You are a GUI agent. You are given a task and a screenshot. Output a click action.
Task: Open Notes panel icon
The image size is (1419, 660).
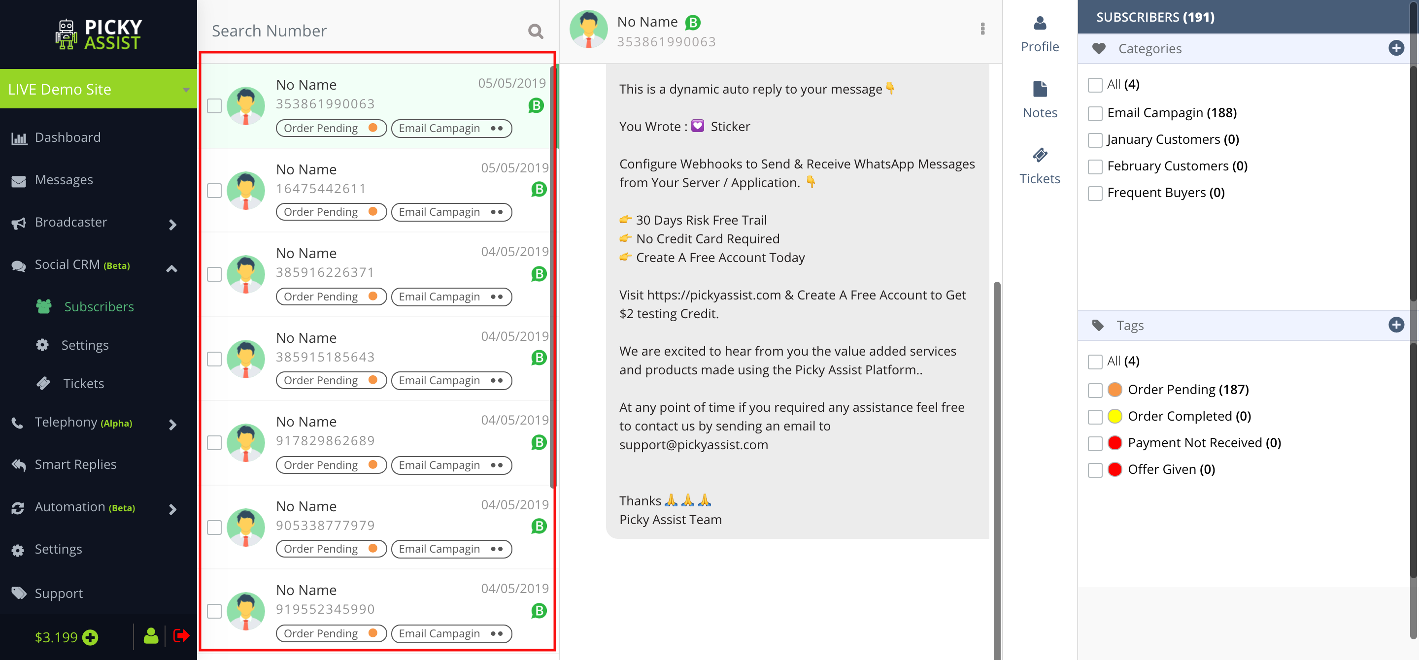(x=1040, y=89)
